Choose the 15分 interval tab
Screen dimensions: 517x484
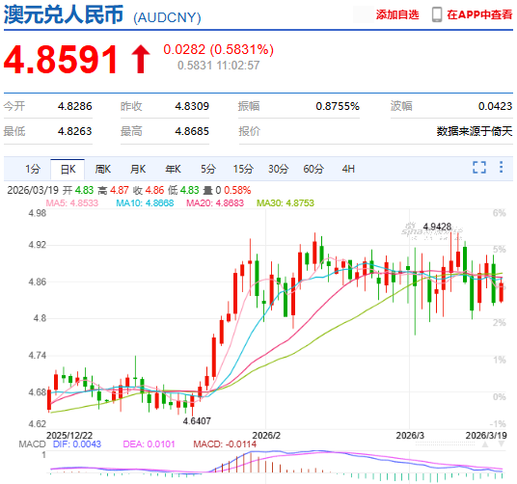click(243, 169)
